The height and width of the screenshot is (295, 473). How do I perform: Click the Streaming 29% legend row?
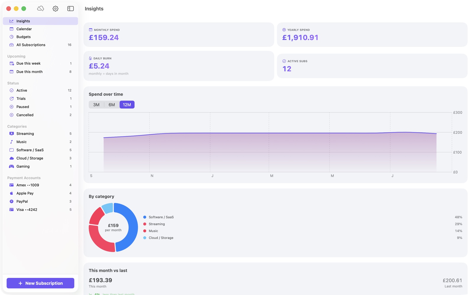click(x=302, y=224)
